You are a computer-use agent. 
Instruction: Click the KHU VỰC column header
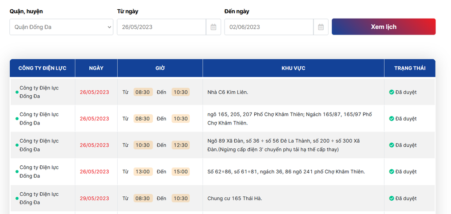(294, 68)
